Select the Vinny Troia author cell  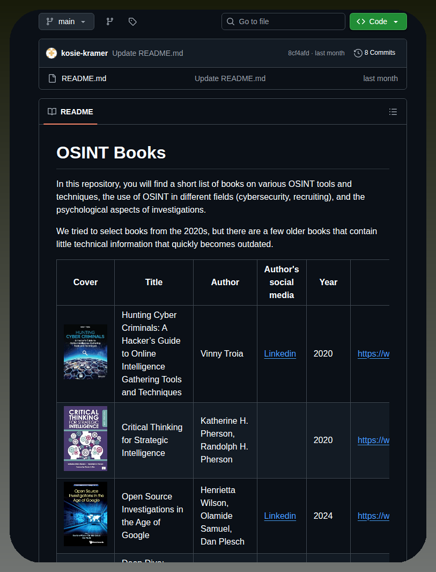click(225, 354)
